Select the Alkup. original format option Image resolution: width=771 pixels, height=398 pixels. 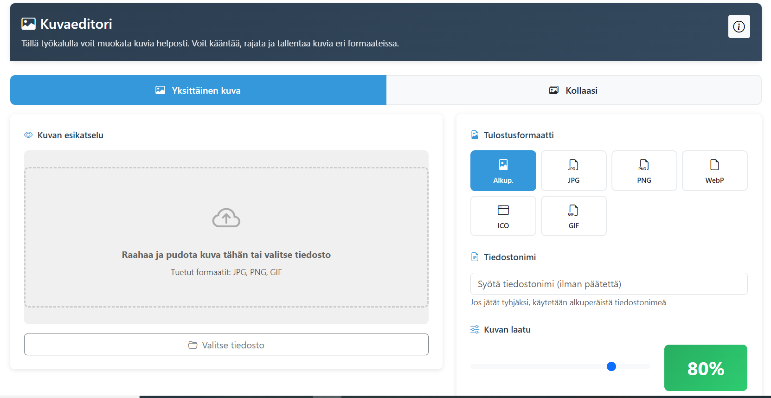click(x=503, y=171)
